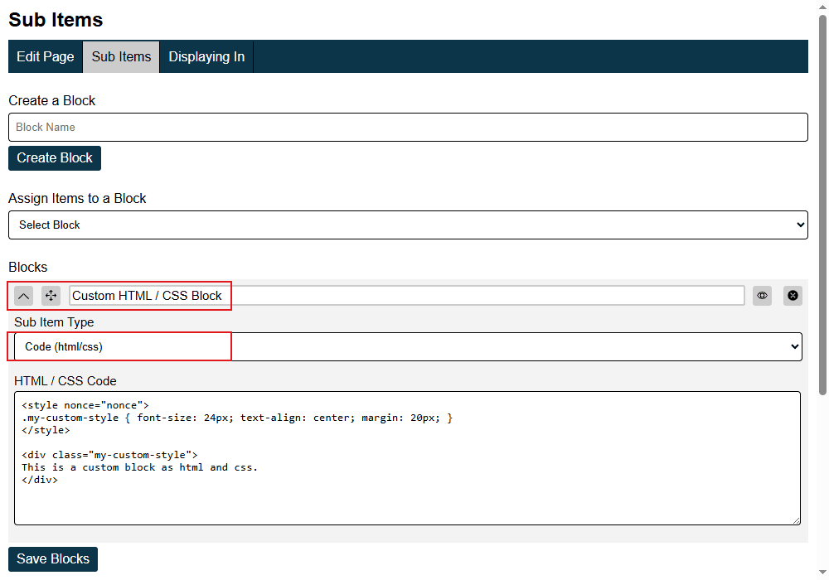Click the 'Assign Items to a Block' label

click(77, 198)
